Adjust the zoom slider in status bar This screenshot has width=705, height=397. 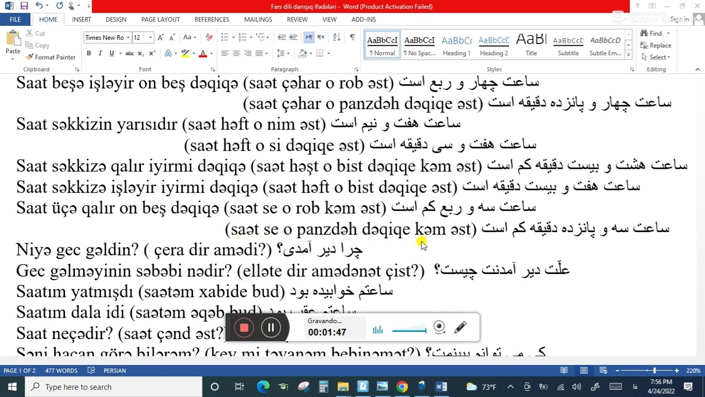pos(654,371)
